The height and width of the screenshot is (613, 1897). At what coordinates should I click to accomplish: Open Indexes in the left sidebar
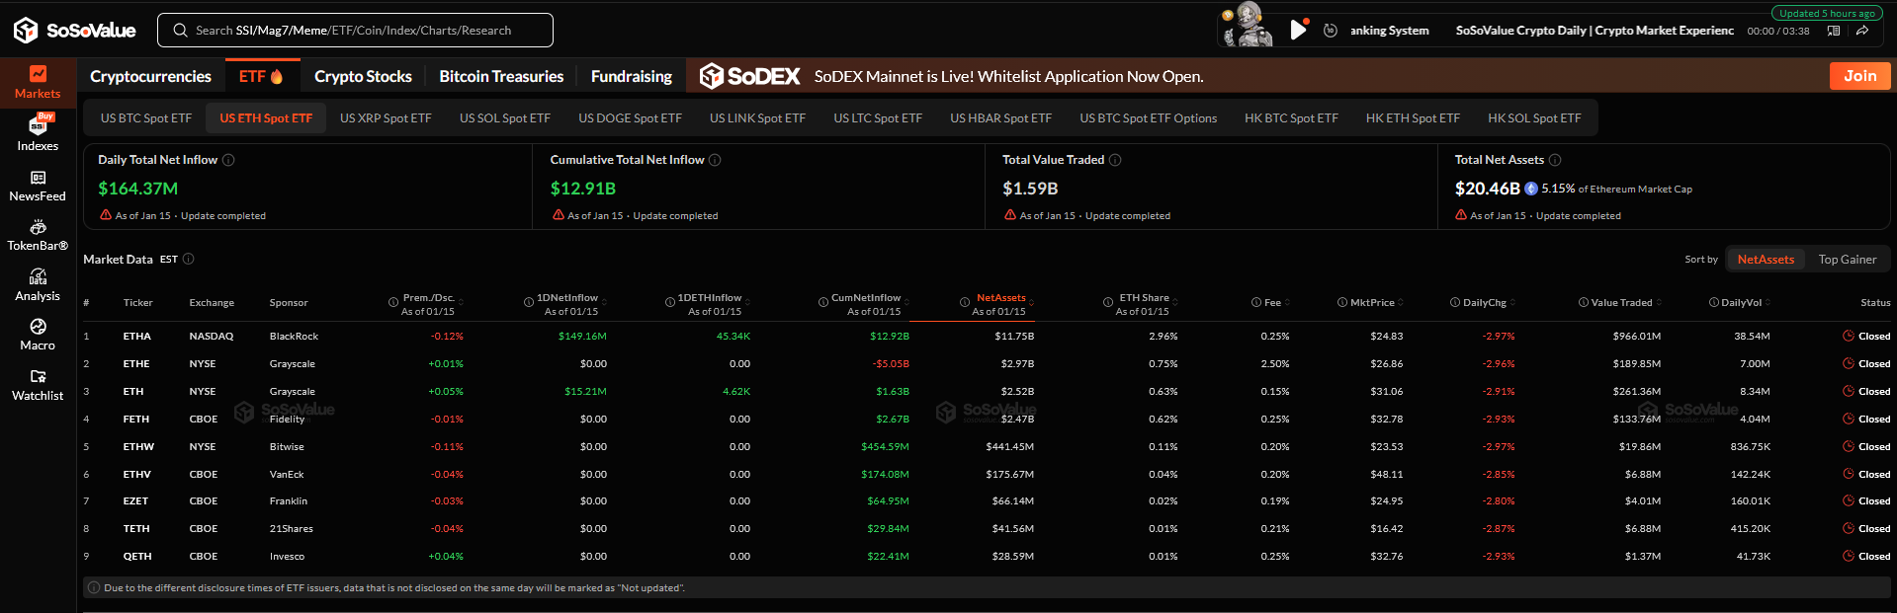[38, 132]
